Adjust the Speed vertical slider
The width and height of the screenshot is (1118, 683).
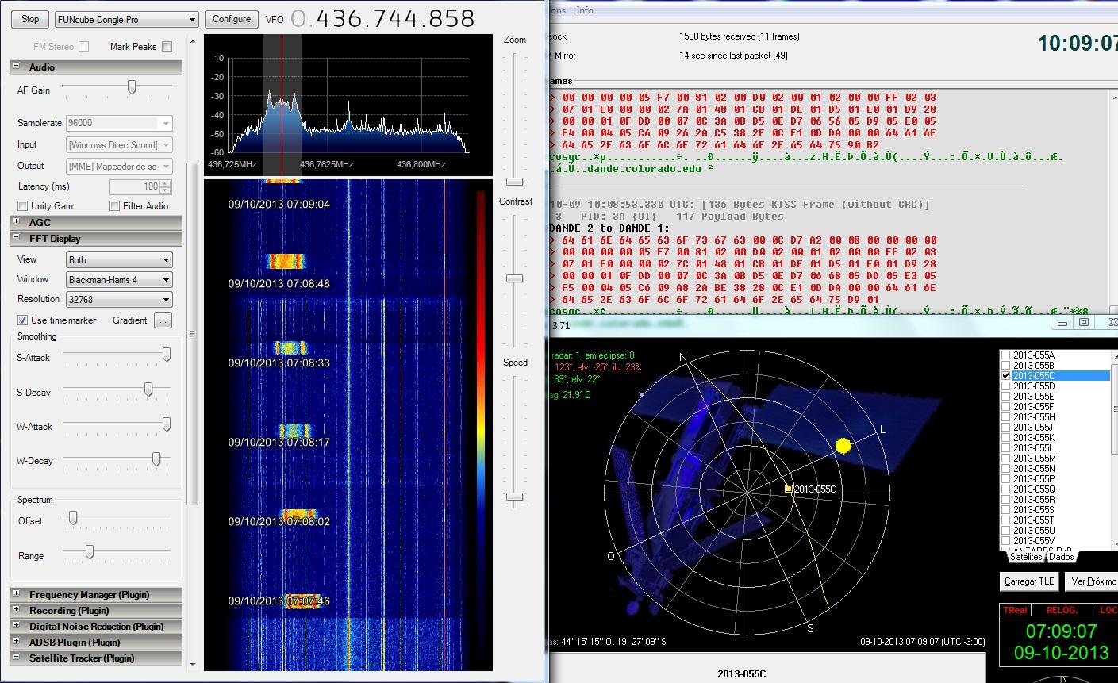point(515,497)
